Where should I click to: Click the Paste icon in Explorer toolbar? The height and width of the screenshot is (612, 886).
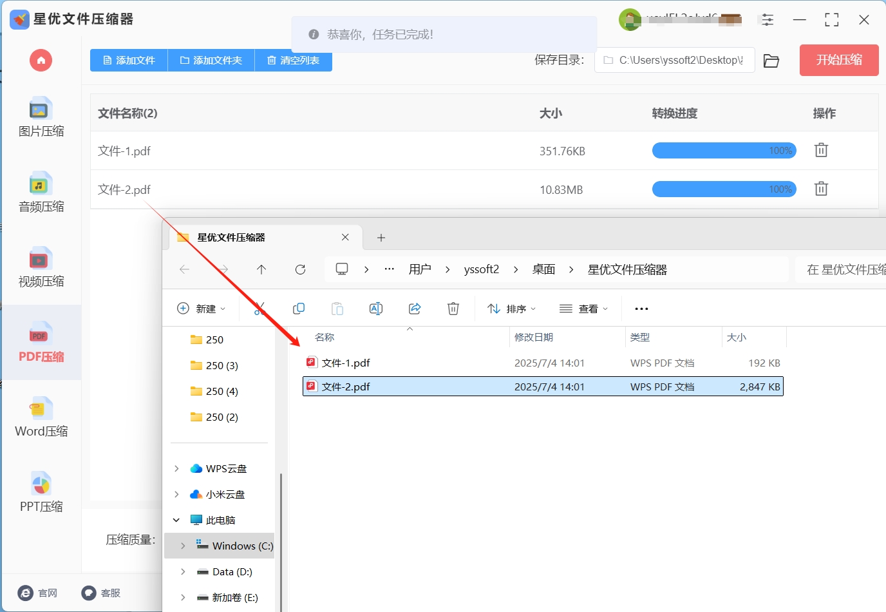(337, 309)
